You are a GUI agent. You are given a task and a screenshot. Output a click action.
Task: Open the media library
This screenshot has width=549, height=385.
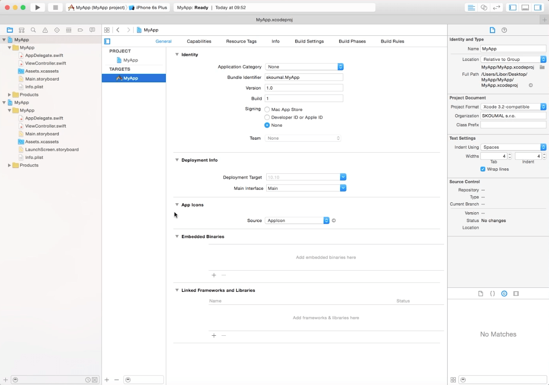pos(516,294)
